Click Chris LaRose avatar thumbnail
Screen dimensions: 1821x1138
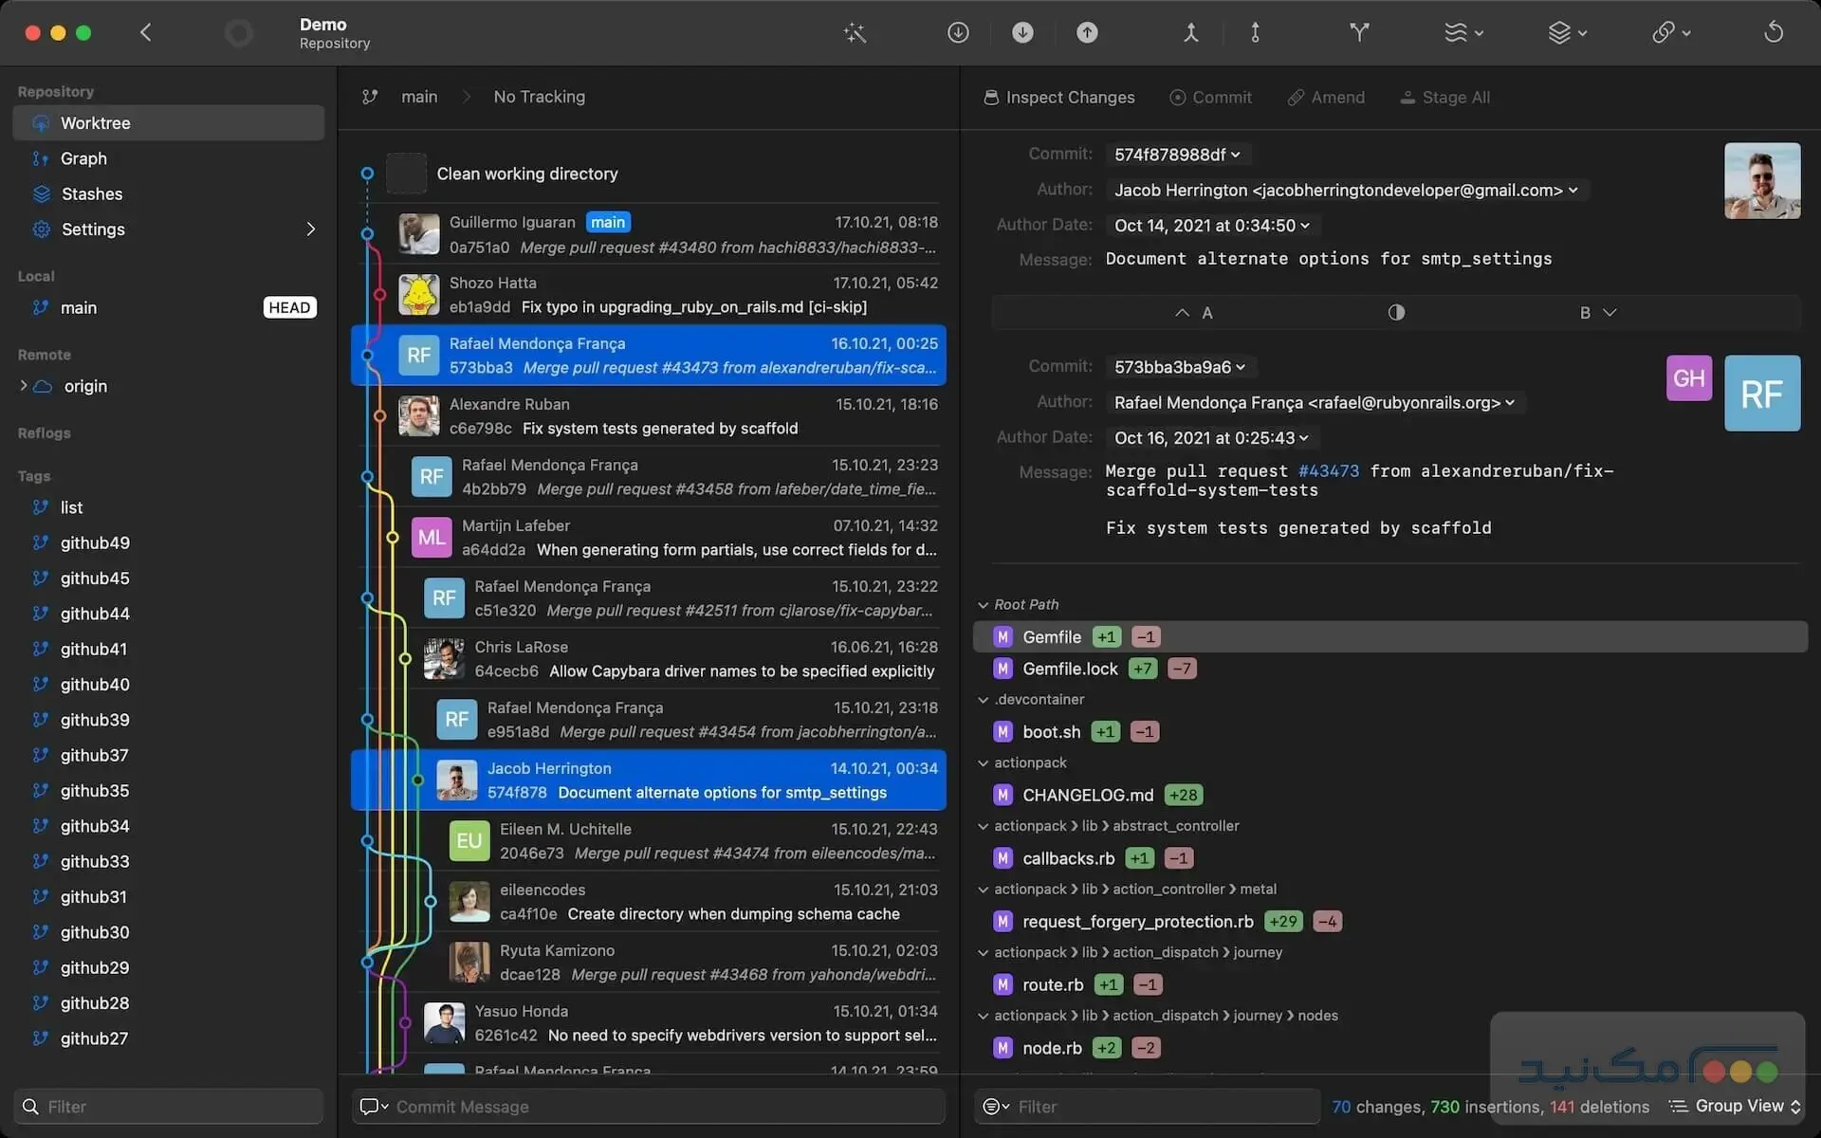coord(444,659)
